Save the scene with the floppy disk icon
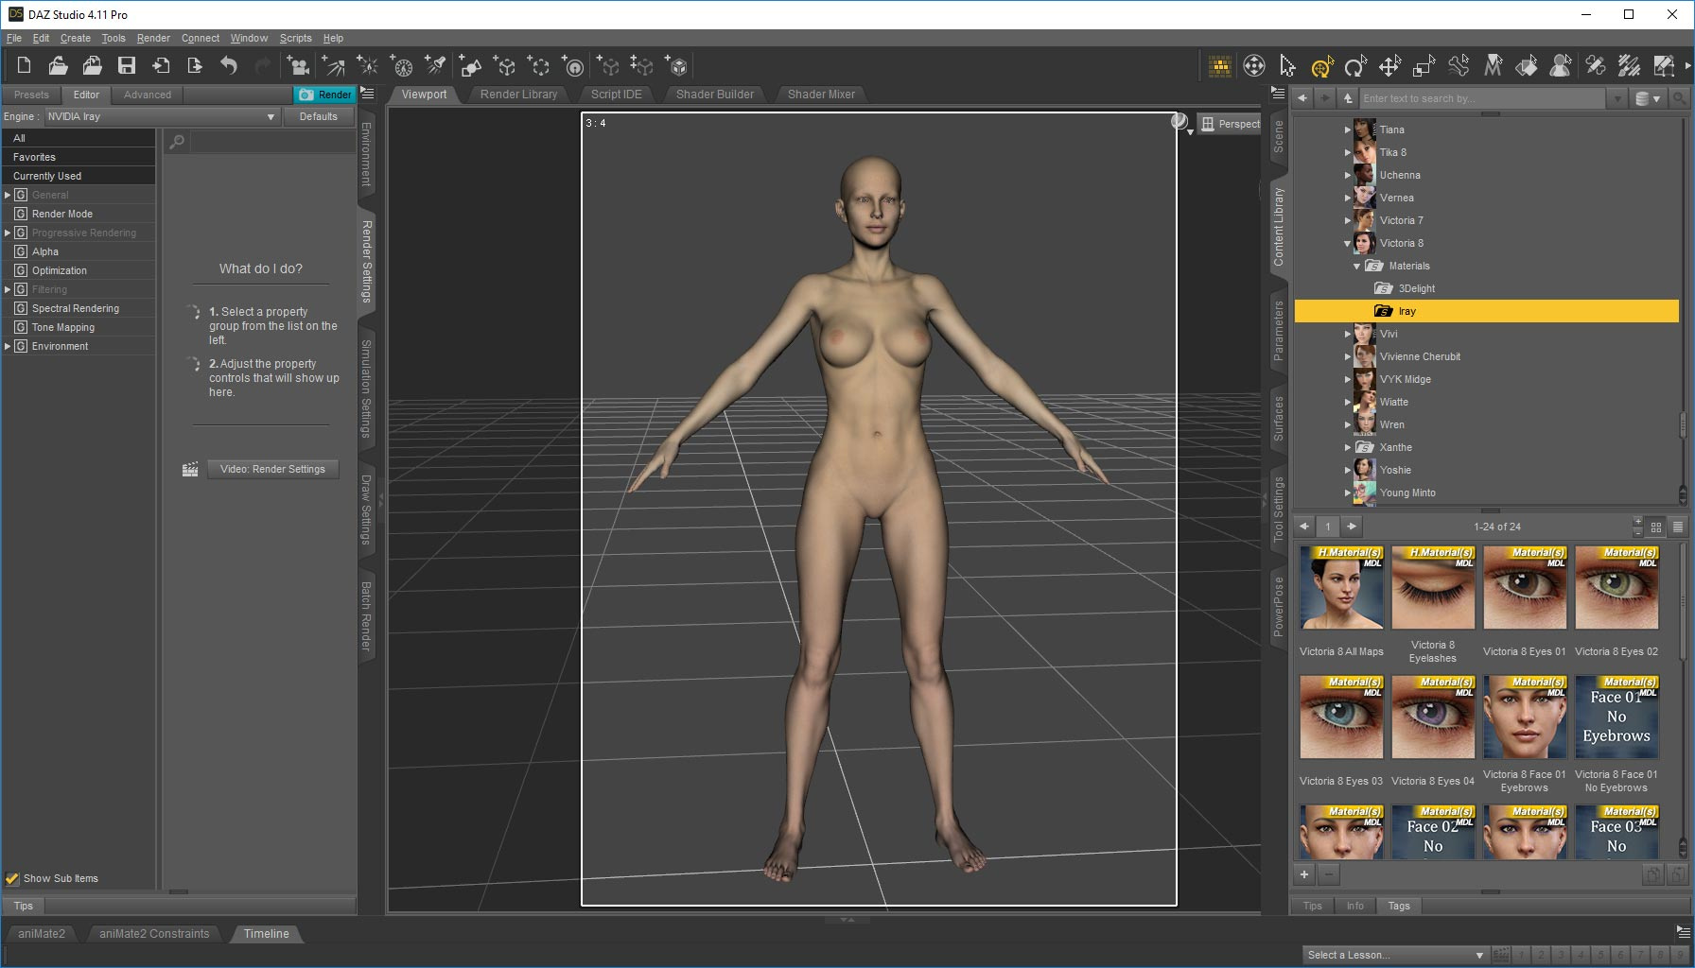The height and width of the screenshot is (968, 1695). tap(127, 65)
